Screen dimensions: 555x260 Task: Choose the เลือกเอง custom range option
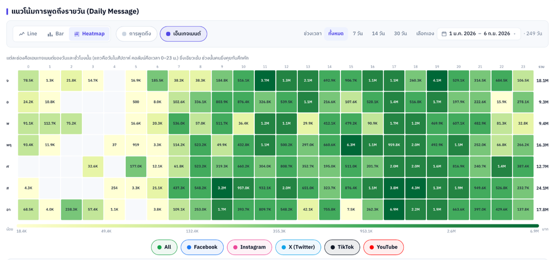click(x=425, y=34)
